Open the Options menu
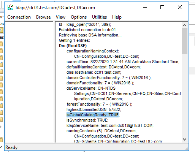The image size is (195, 152). 79,17
